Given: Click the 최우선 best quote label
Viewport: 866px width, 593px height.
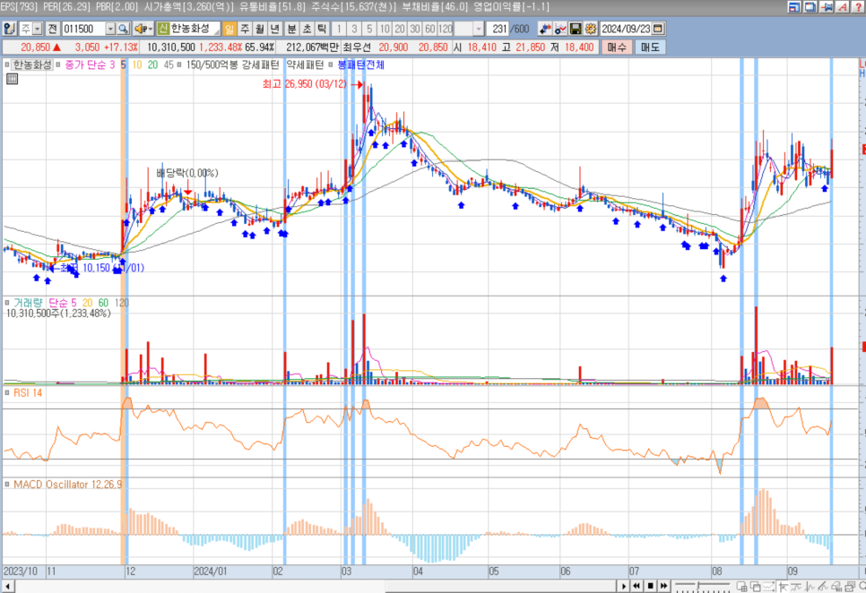Looking at the screenshot, I should 356,47.
